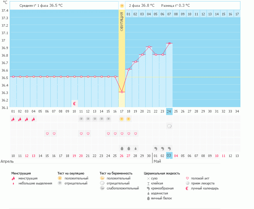Image resolution: width=254 pixels, height=209 pixels.
Task: Click the 'прием лекарств' legend icon
Action: click(x=188, y=183)
